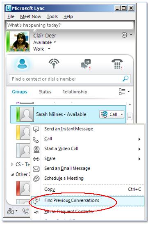Open the Share submenu arrow
Screen dimensions: 148x225
tap(139, 159)
